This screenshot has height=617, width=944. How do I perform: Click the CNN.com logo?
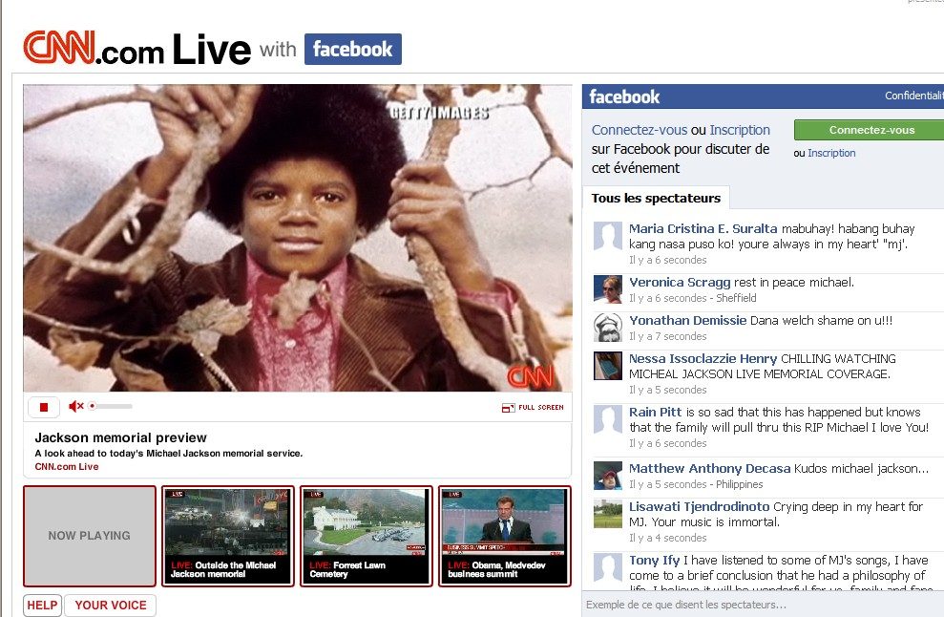94,49
